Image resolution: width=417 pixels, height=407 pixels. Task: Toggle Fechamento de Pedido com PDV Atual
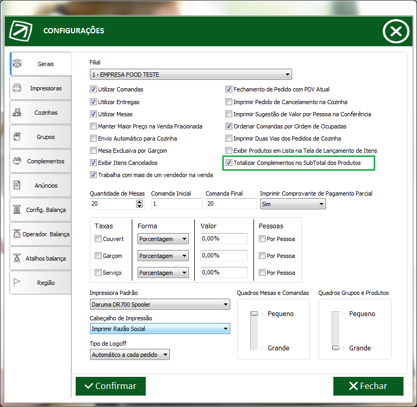[x=229, y=89]
